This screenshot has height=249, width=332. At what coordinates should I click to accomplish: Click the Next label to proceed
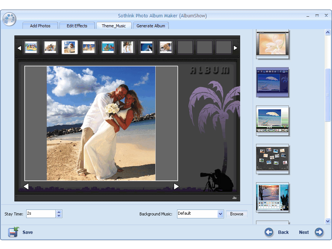pos(304,232)
